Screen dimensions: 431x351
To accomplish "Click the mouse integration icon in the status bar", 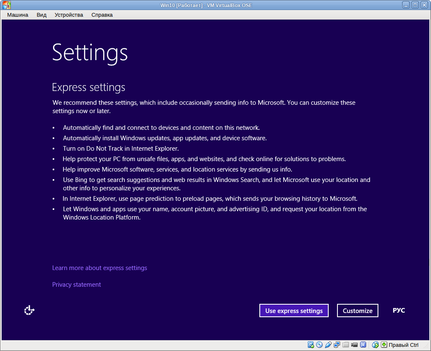I will pyautogui.click(x=375, y=345).
